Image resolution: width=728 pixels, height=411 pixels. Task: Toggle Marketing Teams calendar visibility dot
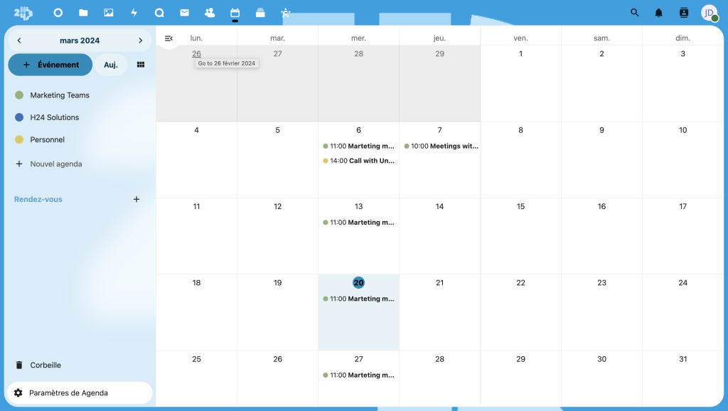(19, 95)
